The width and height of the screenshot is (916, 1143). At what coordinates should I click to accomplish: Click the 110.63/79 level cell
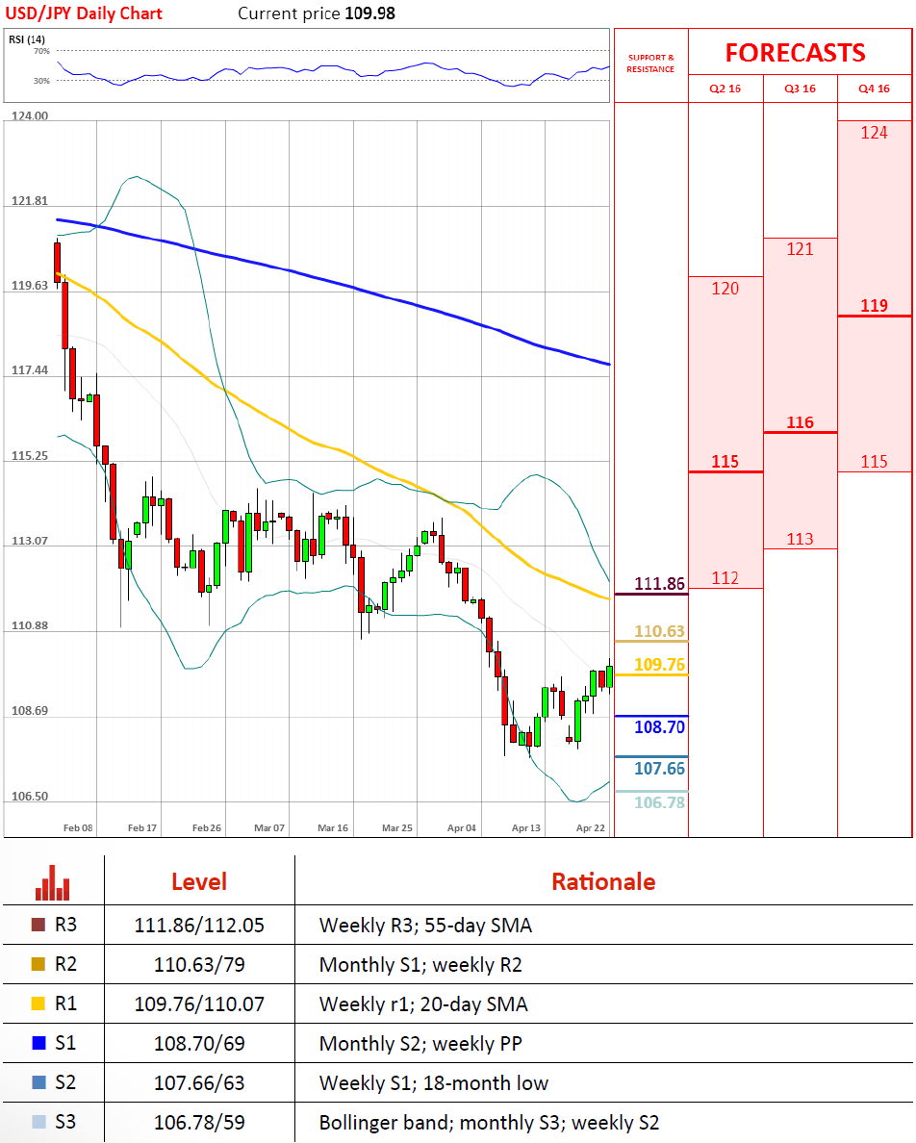[199, 964]
